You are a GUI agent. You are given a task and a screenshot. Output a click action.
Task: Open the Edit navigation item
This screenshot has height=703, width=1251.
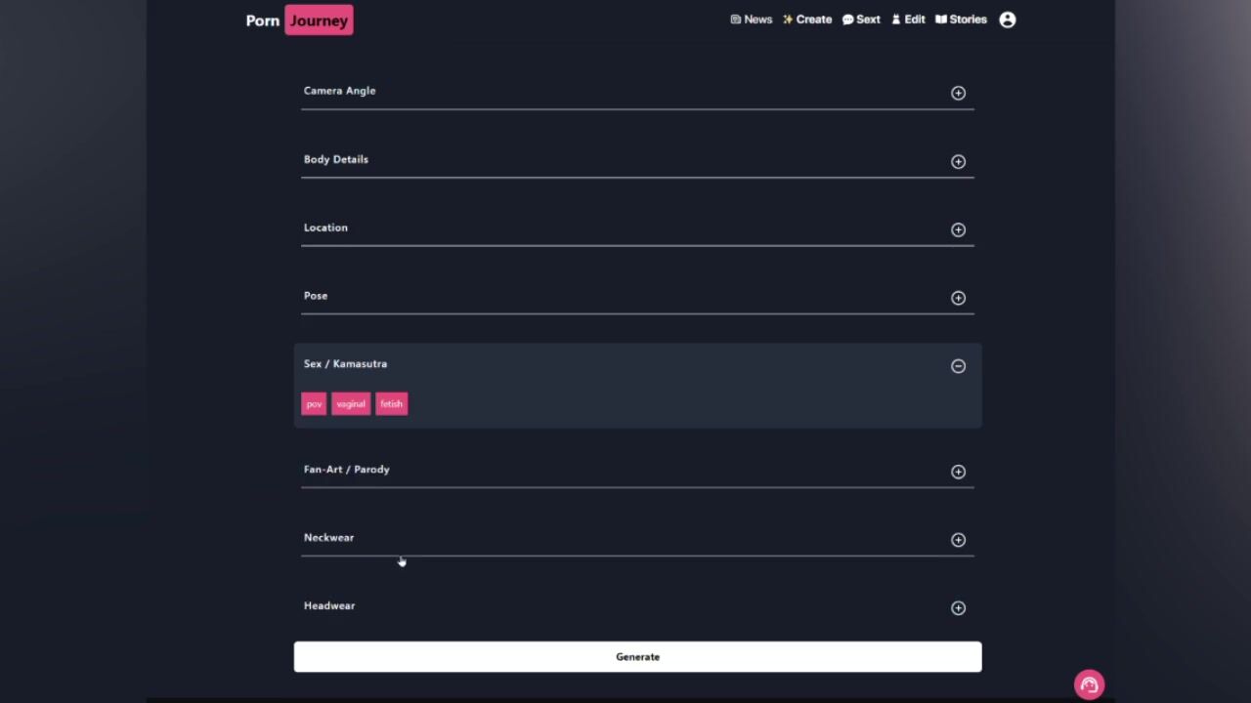point(908,20)
